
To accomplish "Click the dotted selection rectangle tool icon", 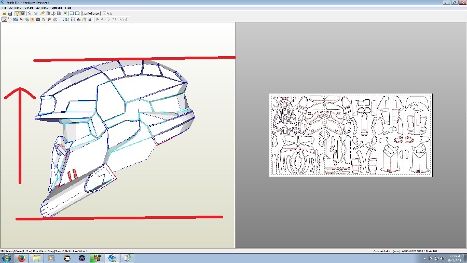I will (x=62, y=19).
